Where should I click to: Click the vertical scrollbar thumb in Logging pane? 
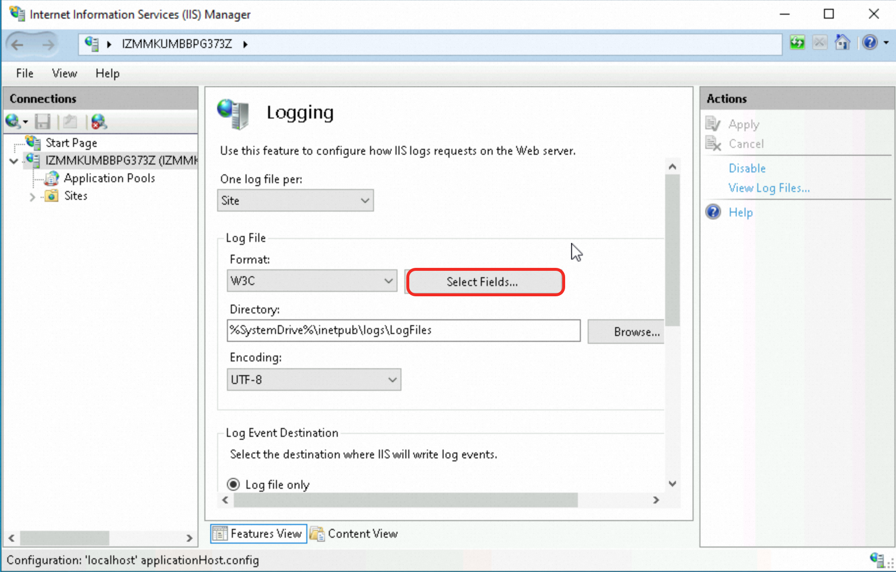(673, 250)
